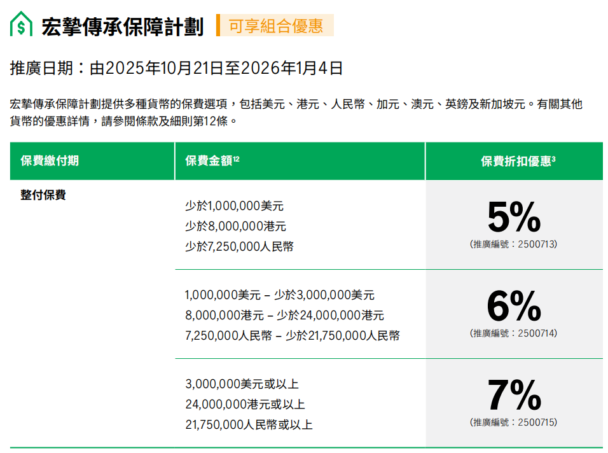Screen dimensions: 608x453
Task: Click the 推廣日期 promotion date line
Action: click(177, 68)
